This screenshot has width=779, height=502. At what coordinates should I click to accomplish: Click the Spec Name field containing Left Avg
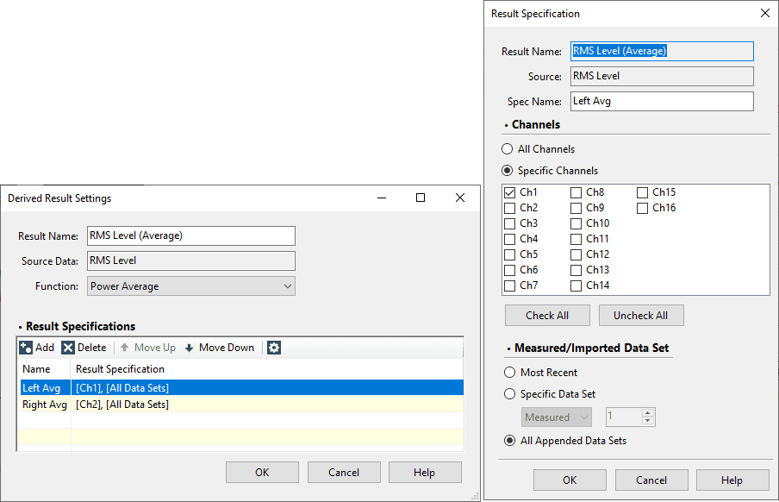[661, 101]
